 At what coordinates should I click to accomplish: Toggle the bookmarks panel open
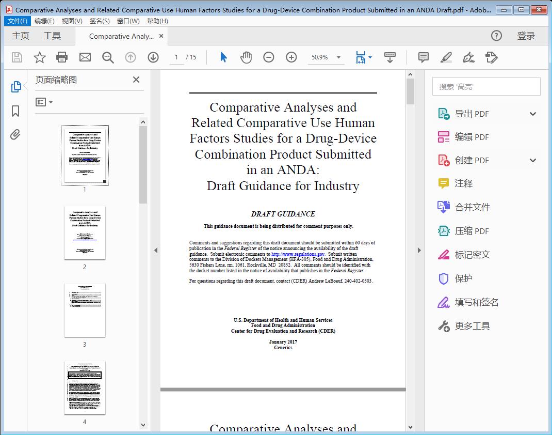[x=15, y=111]
